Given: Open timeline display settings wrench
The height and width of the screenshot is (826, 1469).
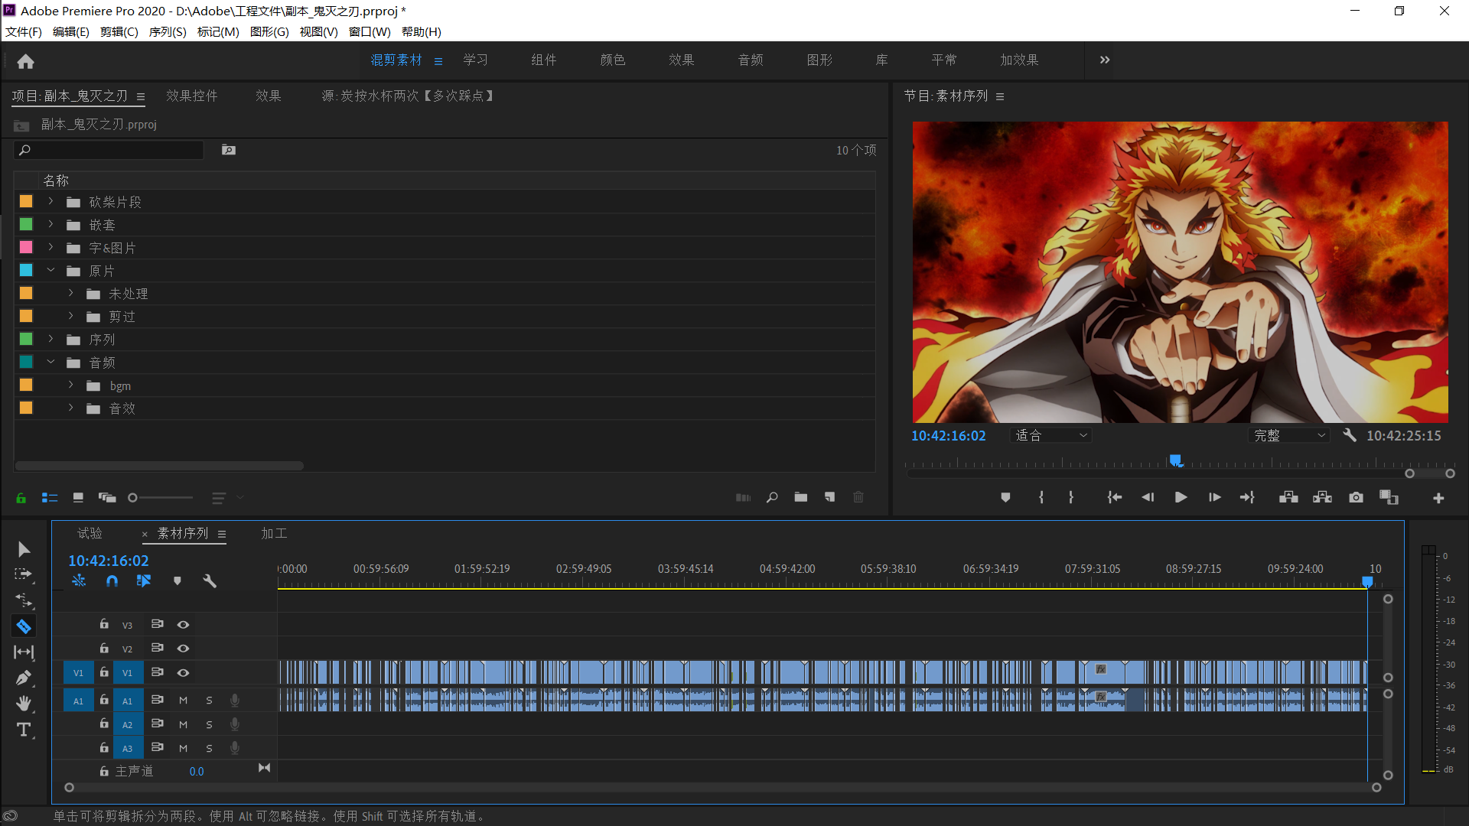Looking at the screenshot, I should pyautogui.click(x=210, y=581).
